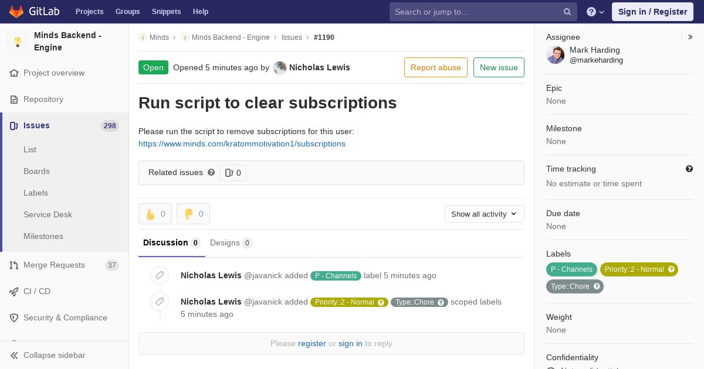Click the Project overview home icon
704x369 pixels.
click(14, 73)
